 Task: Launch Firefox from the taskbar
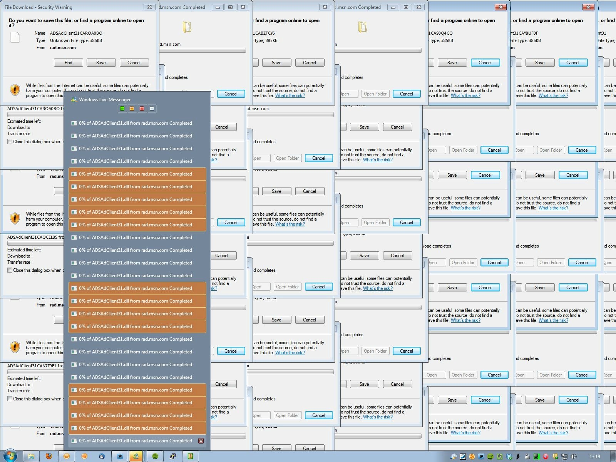49,457
